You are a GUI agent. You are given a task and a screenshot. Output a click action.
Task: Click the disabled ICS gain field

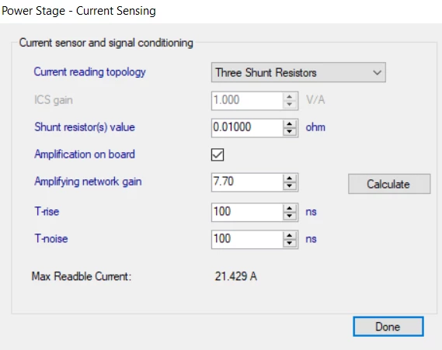tap(247, 101)
